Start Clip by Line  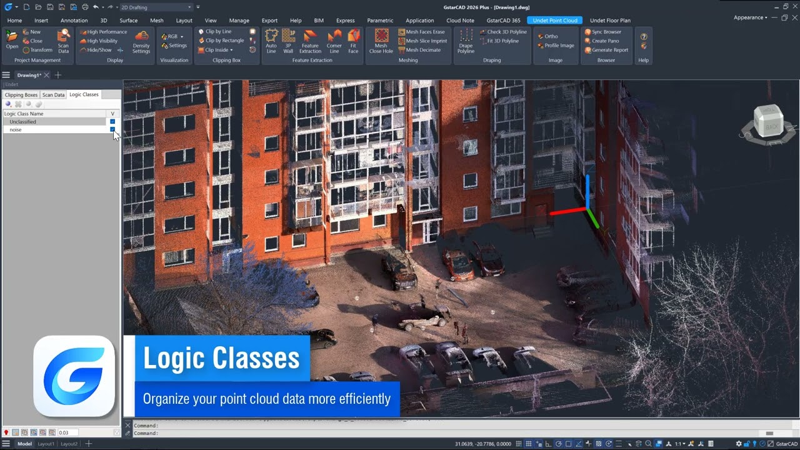point(214,31)
